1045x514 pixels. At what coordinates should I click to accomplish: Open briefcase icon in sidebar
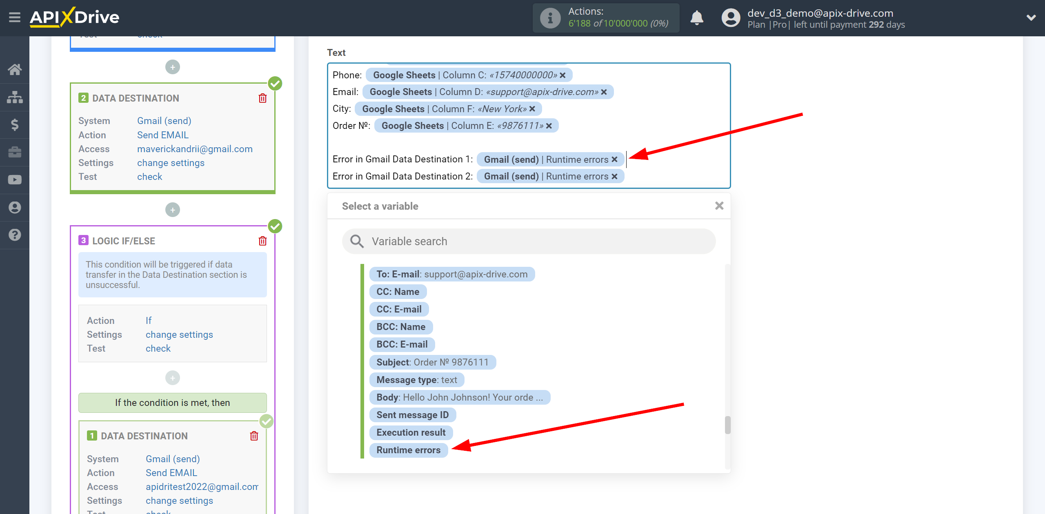tap(15, 152)
